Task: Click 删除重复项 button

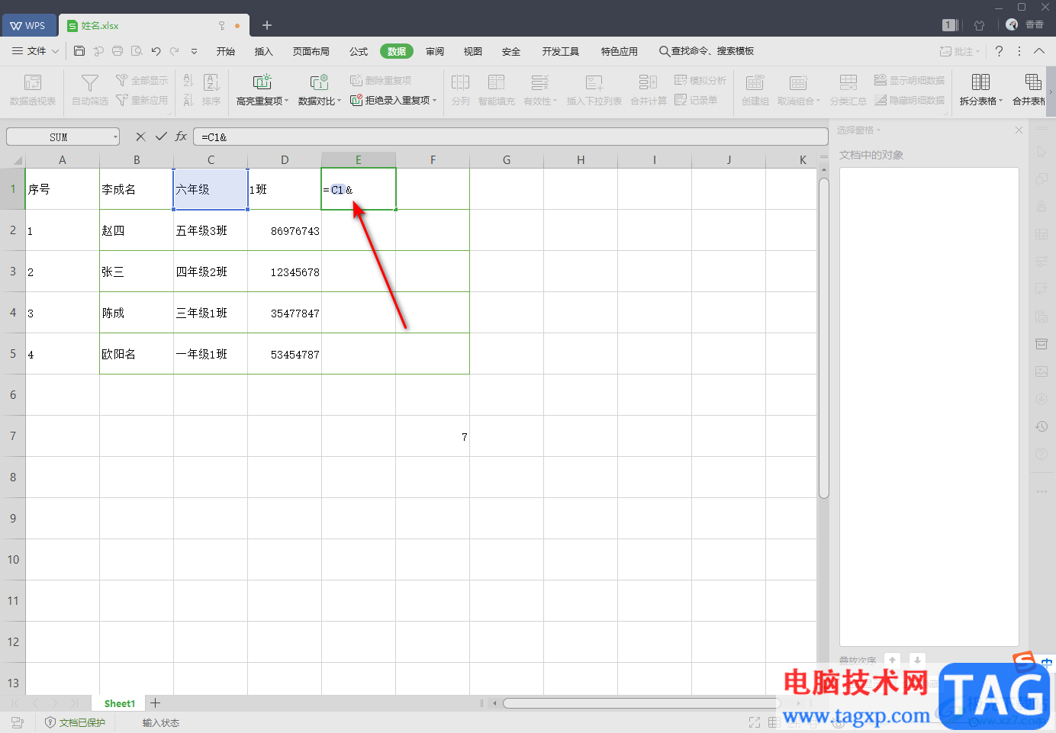Action: [381, 80]
